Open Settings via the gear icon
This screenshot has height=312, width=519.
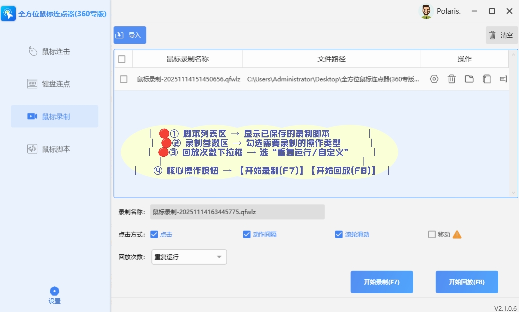(x=54, y=293)
